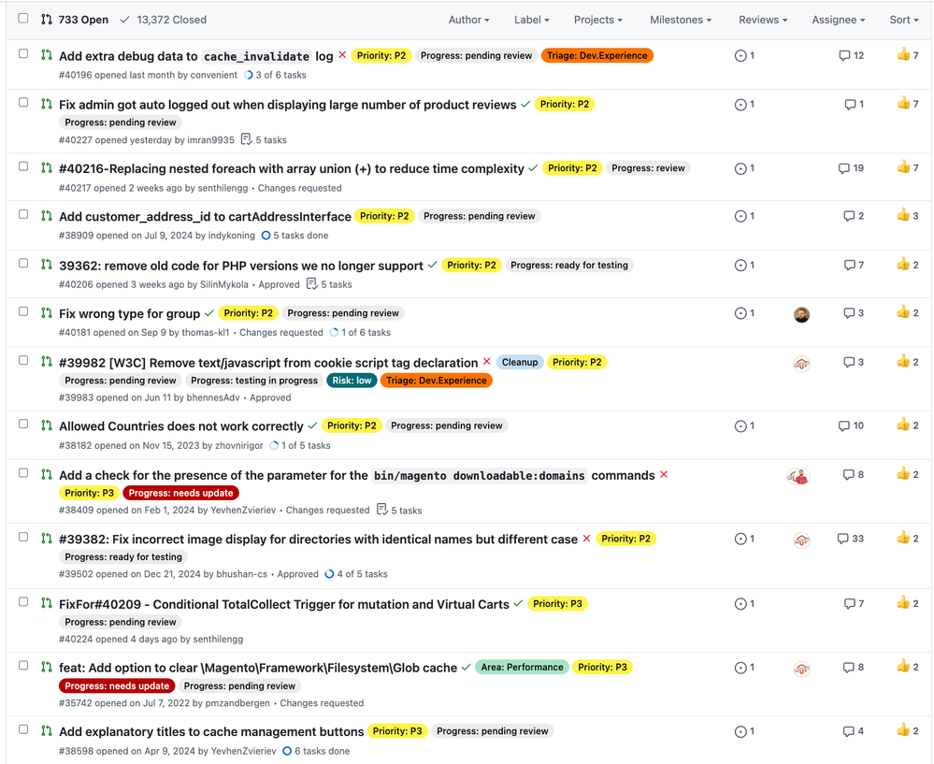Viewport: 934px width, 764px height.
Task: Open the Sort dropdown
Action: click(x=904, y=20)
